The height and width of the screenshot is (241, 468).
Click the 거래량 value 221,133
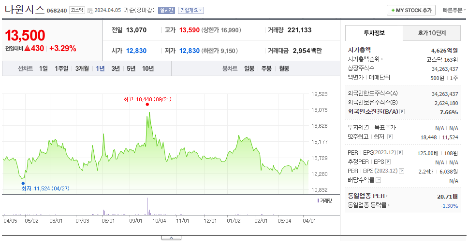tap(299, 30)
